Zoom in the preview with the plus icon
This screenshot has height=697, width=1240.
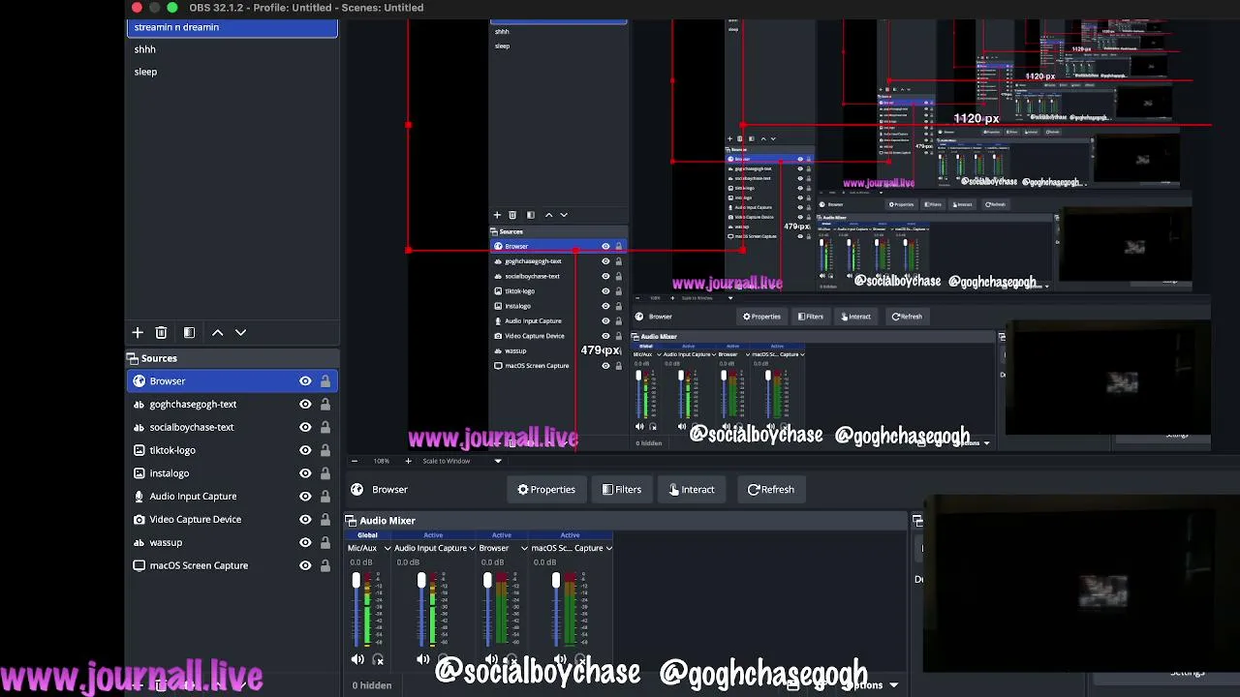pyautogui.click(x=408, y=461)
